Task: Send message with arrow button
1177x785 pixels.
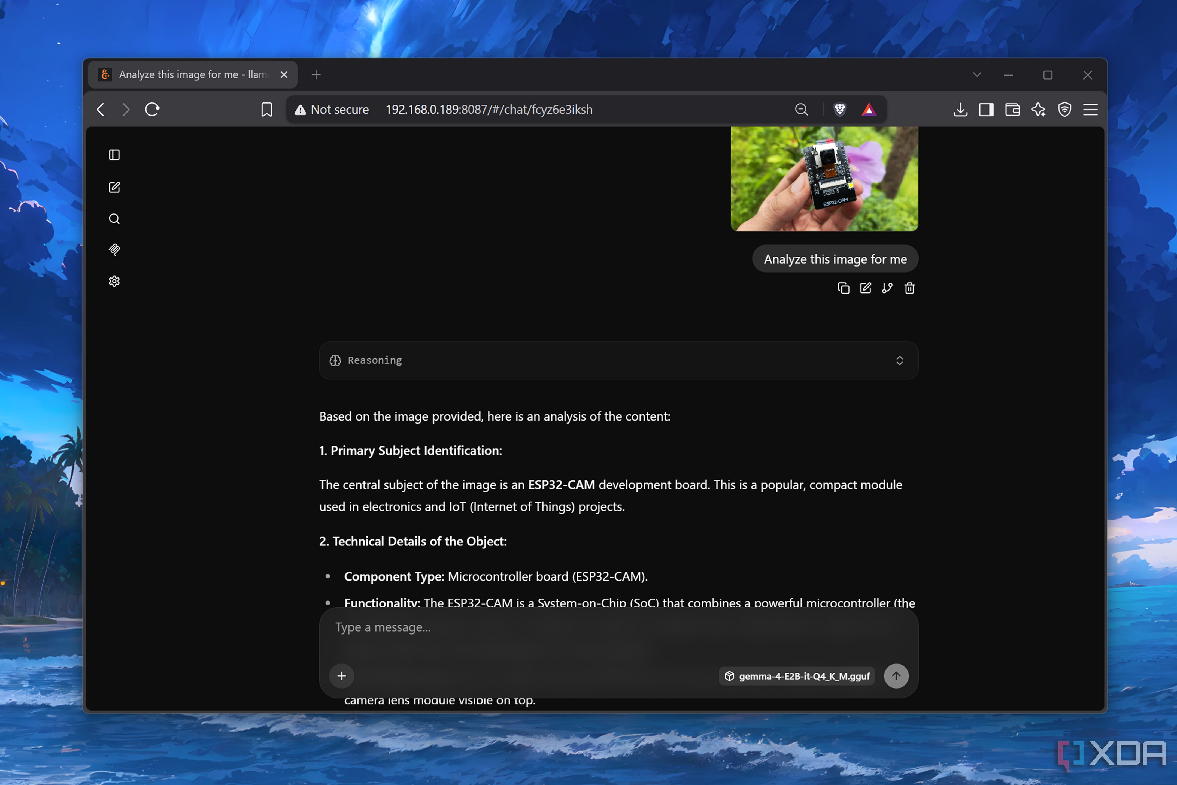Action: [896, 676]
